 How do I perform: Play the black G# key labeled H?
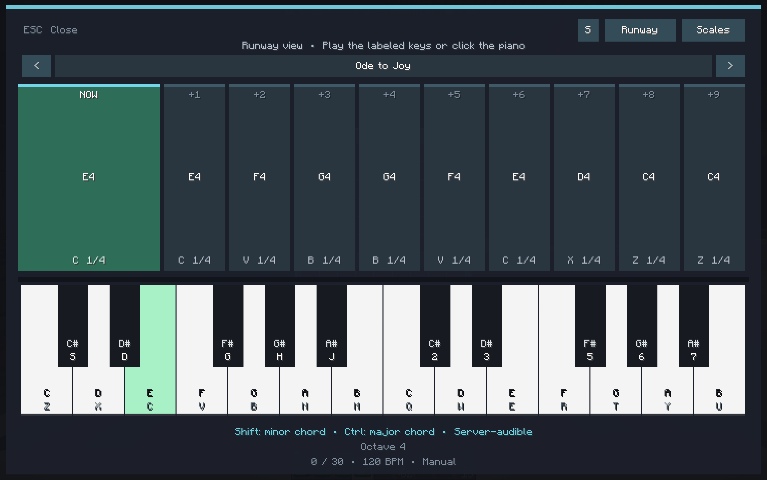click(280, 326)
